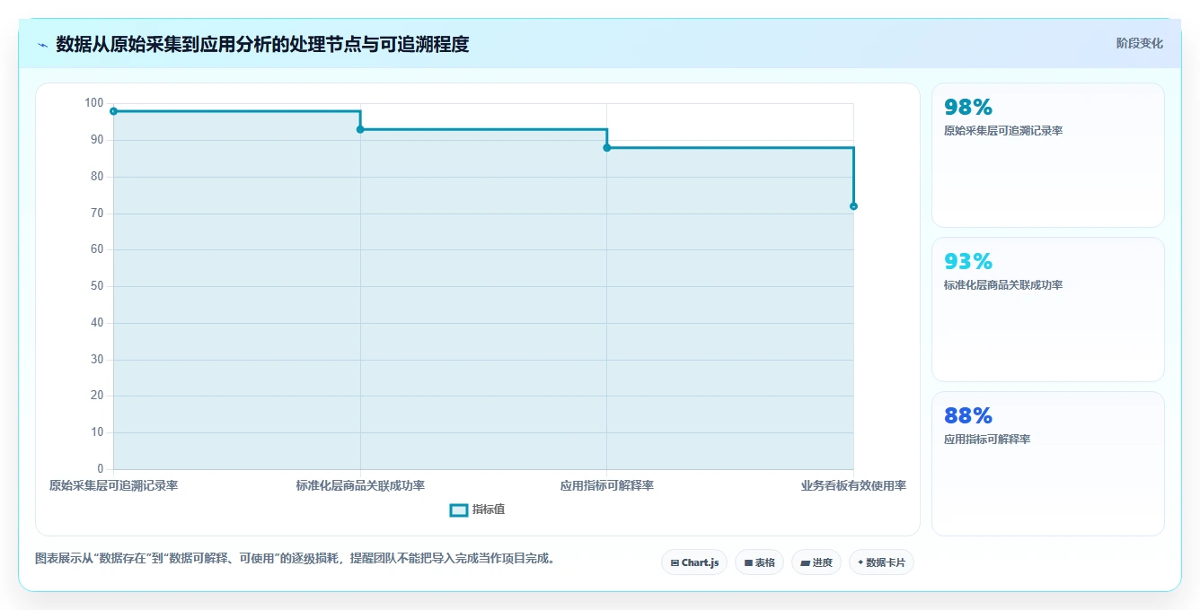This screenshot has height=610, width=1200.
Task: Click x-axis label 业务看板有效使用率
Action: (x=853, y=485)
